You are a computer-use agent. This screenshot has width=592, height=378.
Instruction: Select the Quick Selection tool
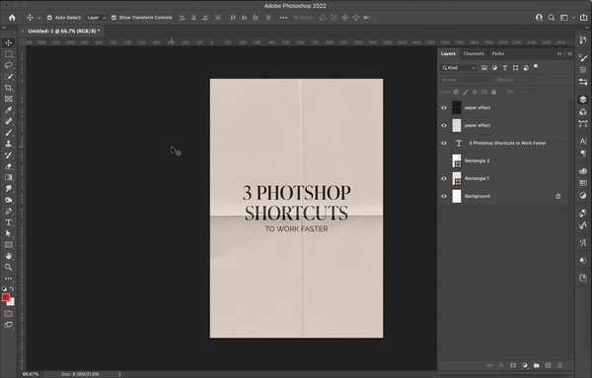pos(8,77)
